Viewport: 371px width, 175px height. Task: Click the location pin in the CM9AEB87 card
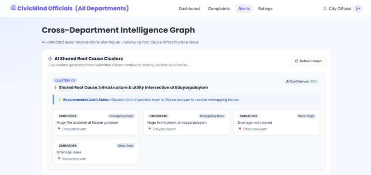[240, 129]
